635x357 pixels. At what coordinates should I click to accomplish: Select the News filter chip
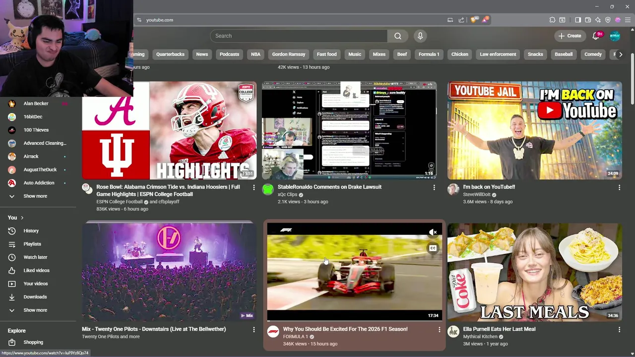(202, 55)
